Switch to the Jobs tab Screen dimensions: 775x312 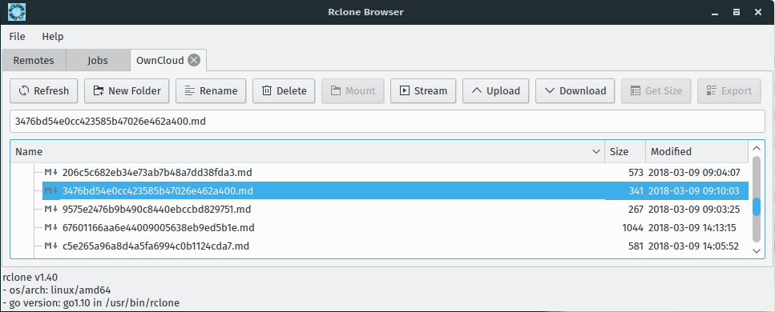click(x=98, y=61)
